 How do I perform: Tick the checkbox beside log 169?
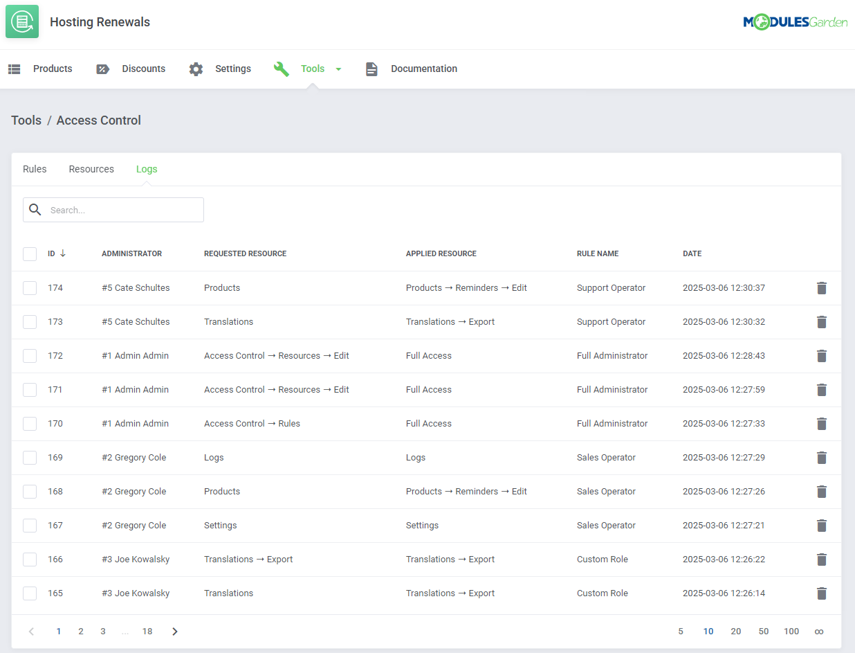pos(30,457)
